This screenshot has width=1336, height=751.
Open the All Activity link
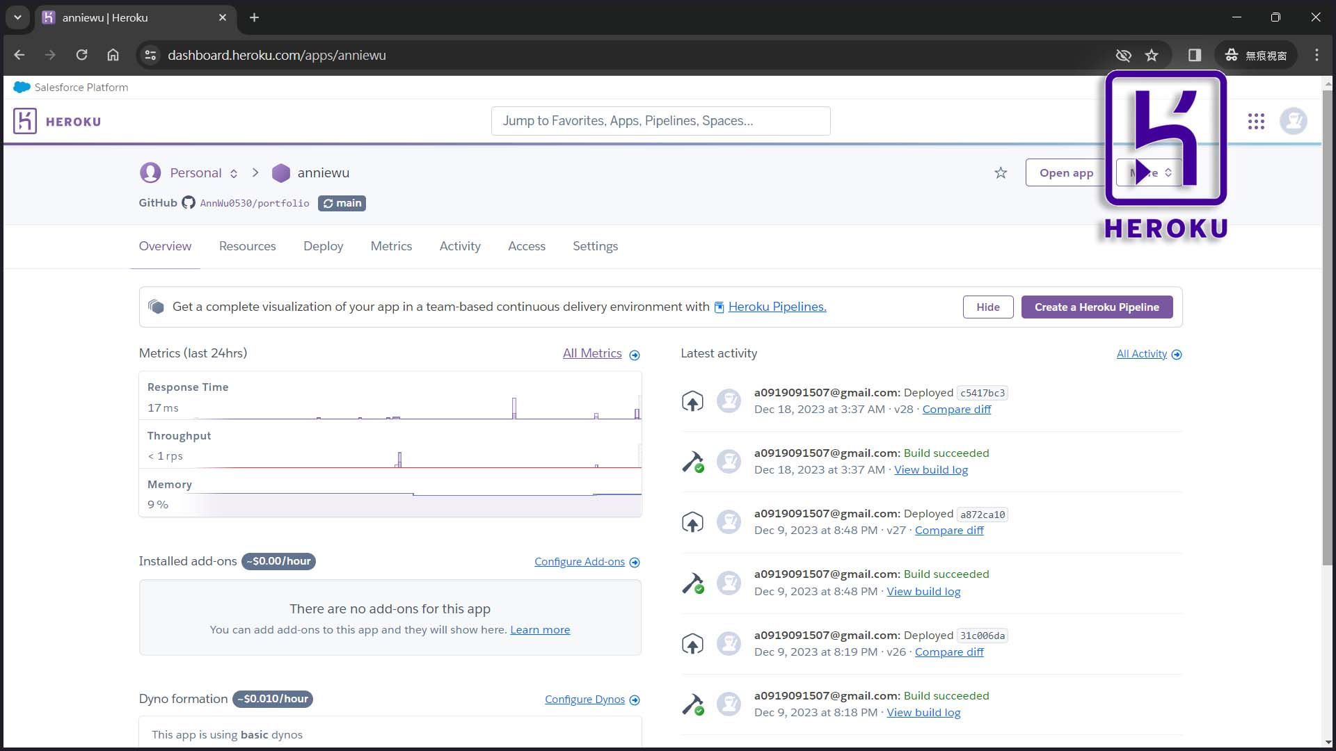click(x=1141, y=354)
